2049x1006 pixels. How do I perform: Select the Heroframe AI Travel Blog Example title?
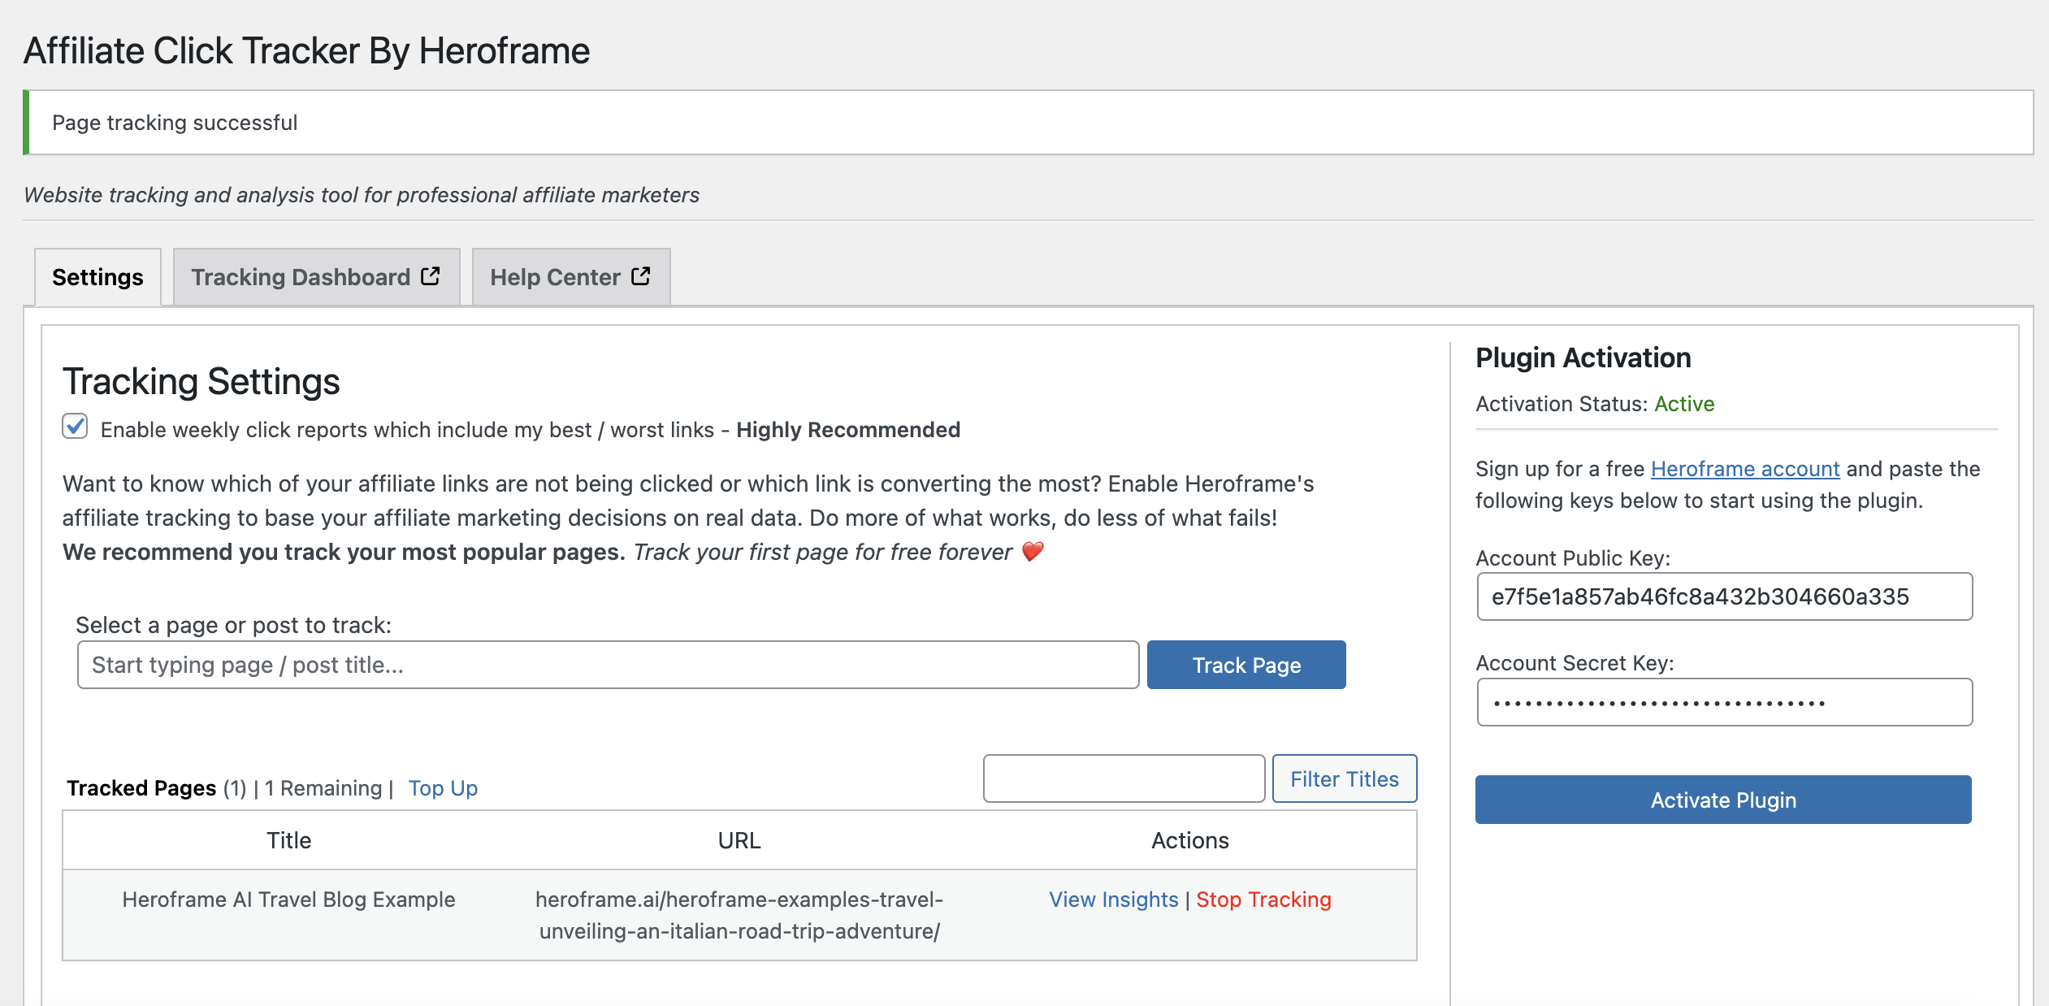pos(288,900)
